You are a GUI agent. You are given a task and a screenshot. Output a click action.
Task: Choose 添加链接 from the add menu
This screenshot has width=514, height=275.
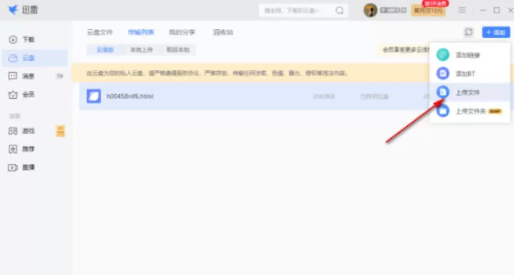click(x=470, y=55)
